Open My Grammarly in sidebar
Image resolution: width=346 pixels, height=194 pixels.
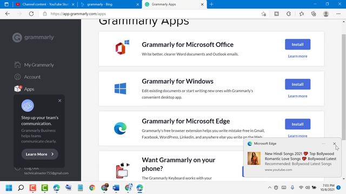pyautogui.click(x=34, y=65)
